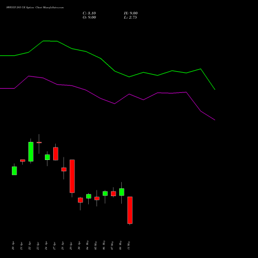Click the green candlestick above 20 Apr
This screenshot has height=258, width=258.
click(14, 171)
